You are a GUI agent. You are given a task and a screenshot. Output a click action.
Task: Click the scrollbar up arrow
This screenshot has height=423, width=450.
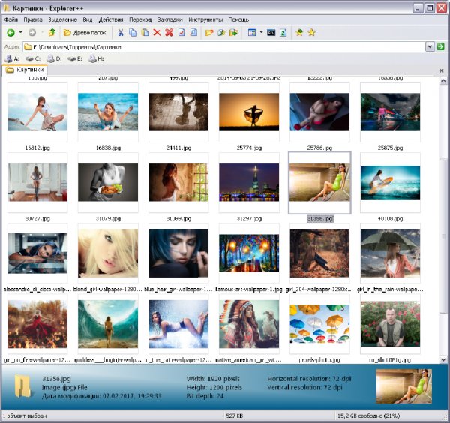pyautogui.click(x=443, y=81)
